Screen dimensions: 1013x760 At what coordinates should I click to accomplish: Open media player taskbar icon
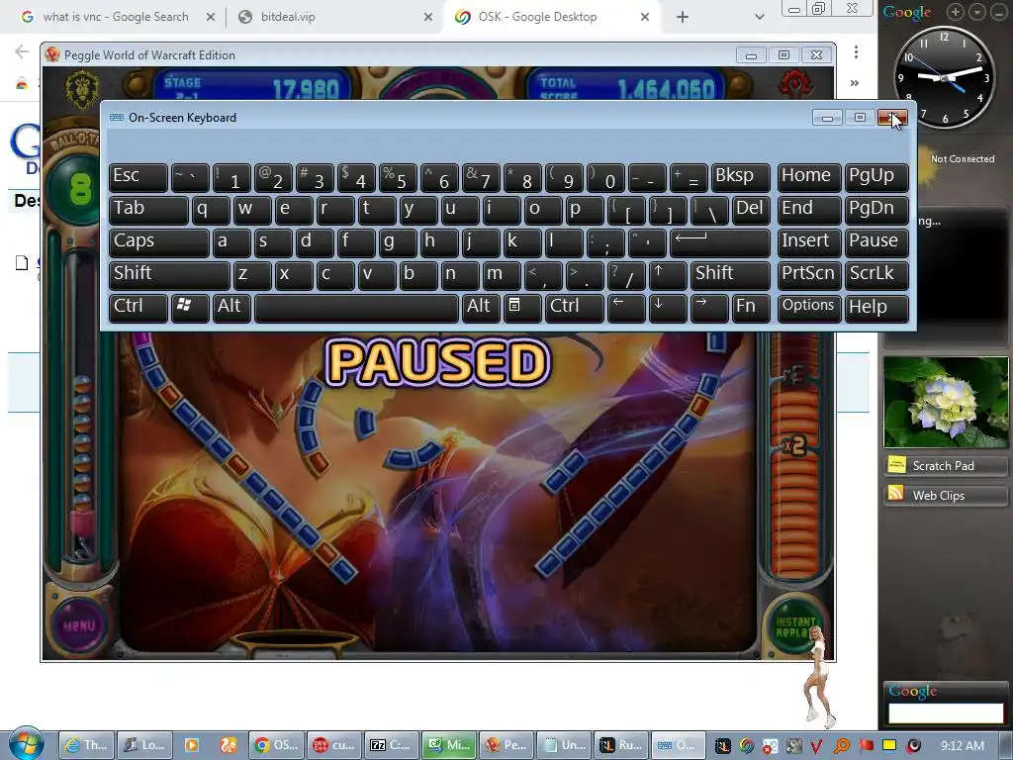tap(192, 745)
